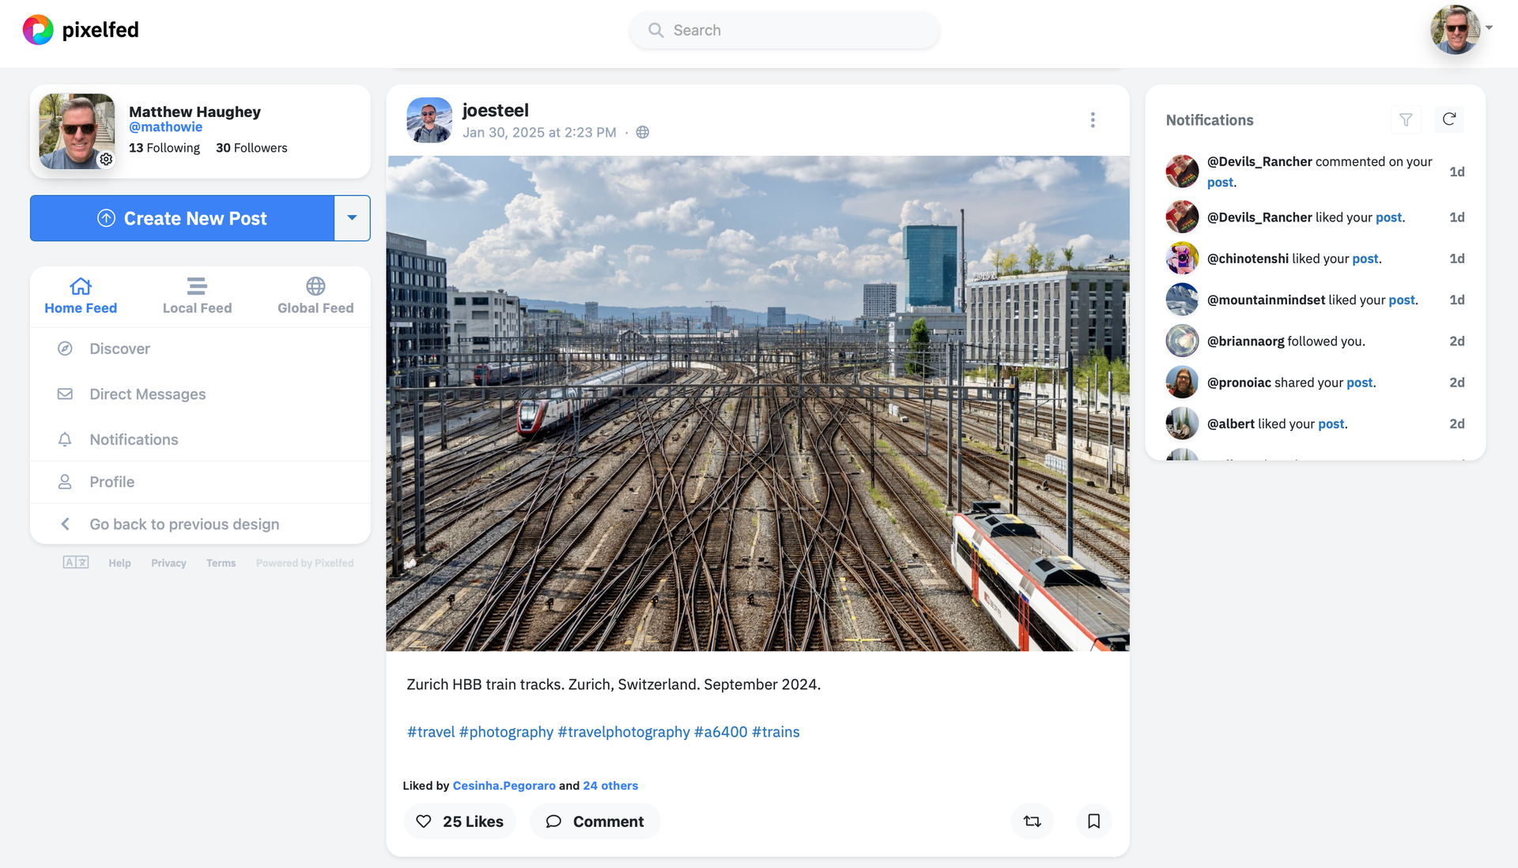This screenshot has width=1518, height=868.
Task: Click the Global Feed icon
Action: [x=315, y=286]
